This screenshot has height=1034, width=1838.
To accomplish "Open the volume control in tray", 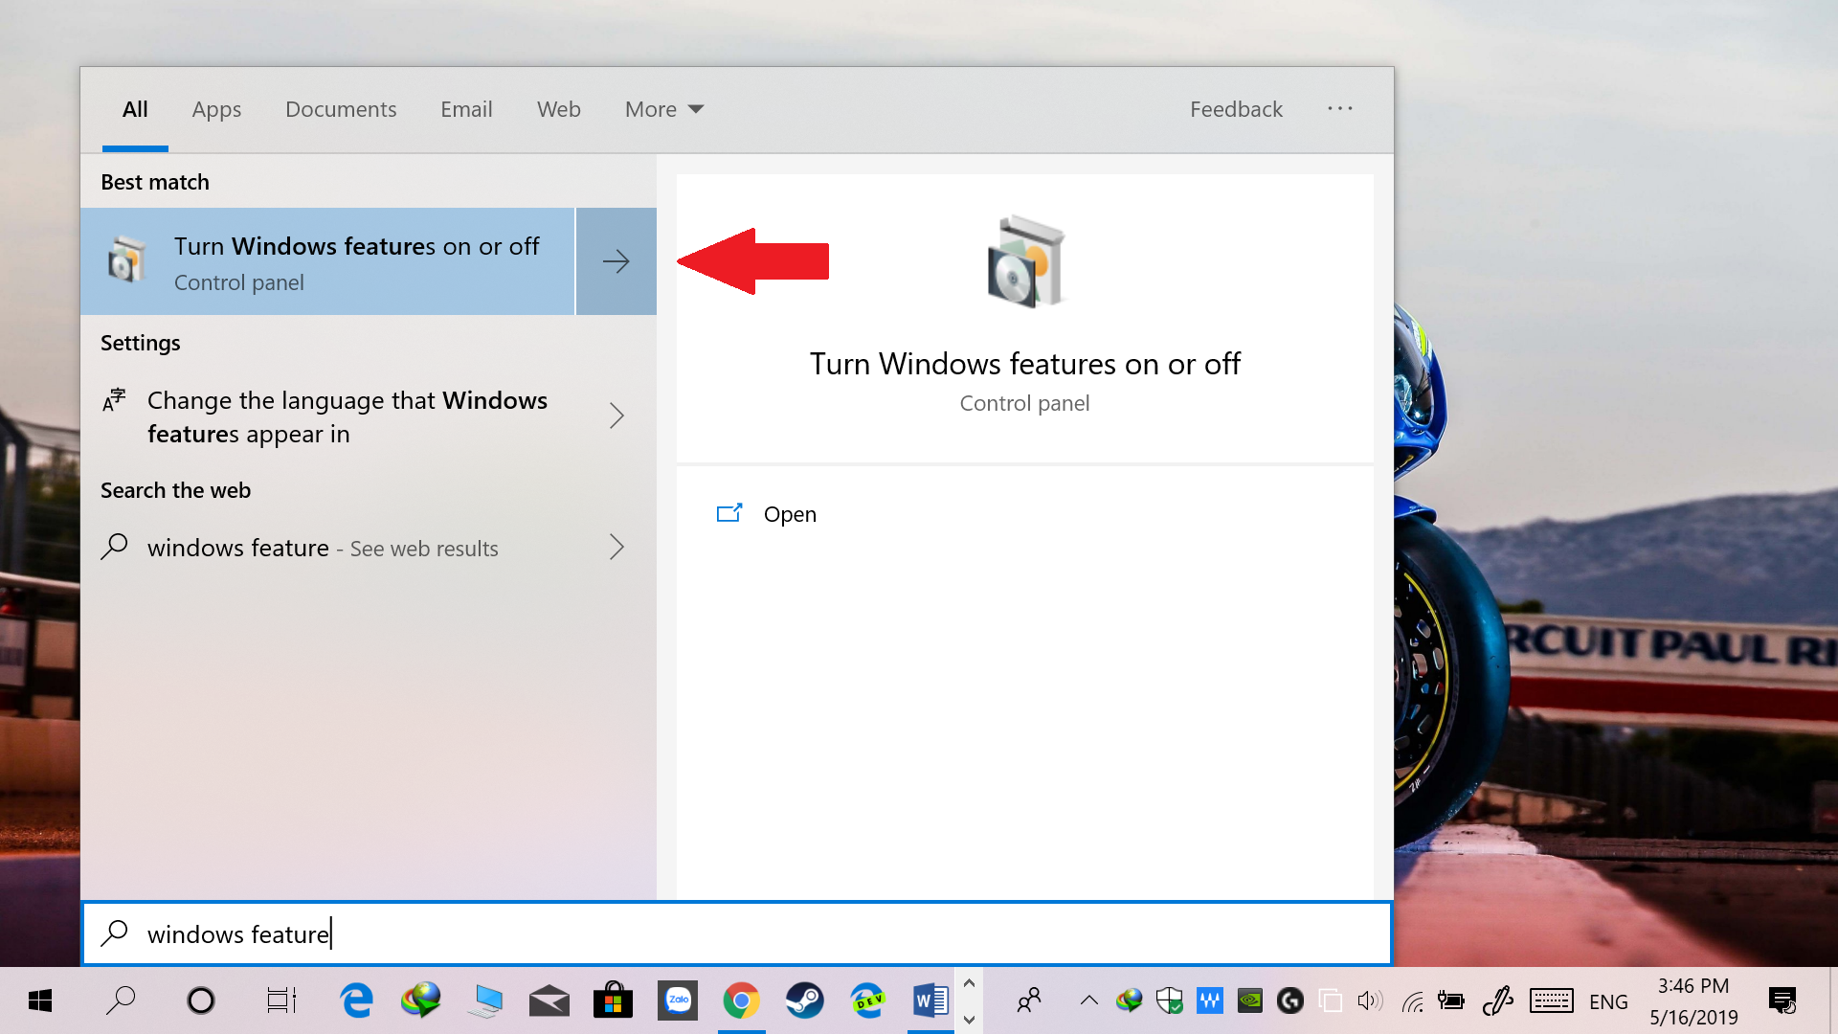I will (x=1370, y=1001).
